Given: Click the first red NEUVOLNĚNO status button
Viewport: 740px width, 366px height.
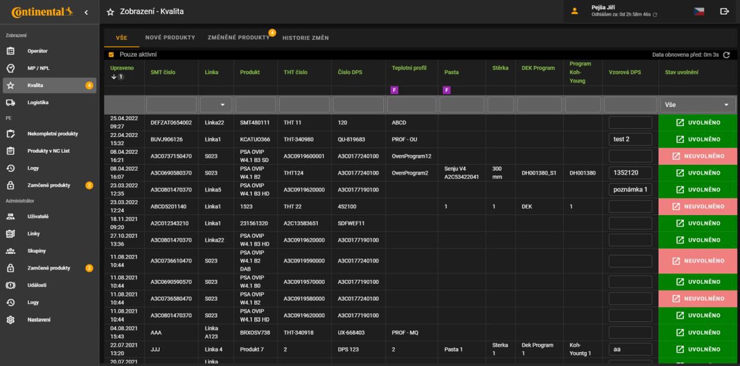Looking at the screenshot, I should (697, 156).
